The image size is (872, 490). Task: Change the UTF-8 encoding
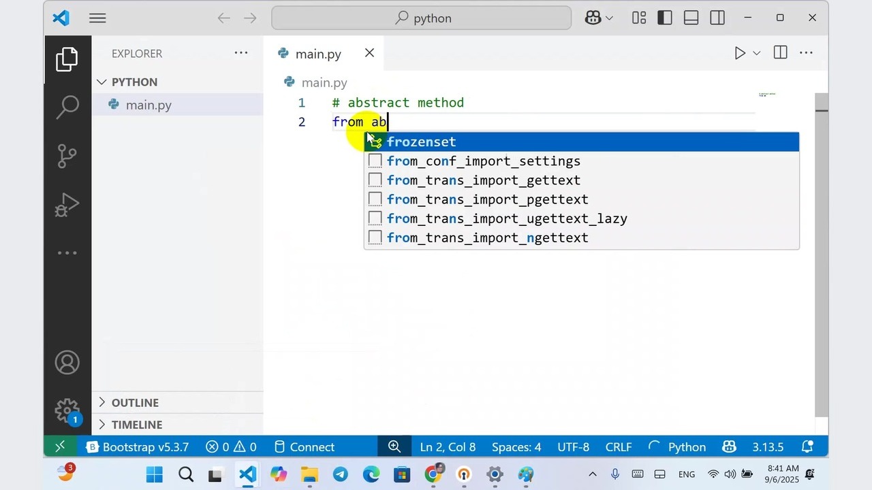click(573, 447)
